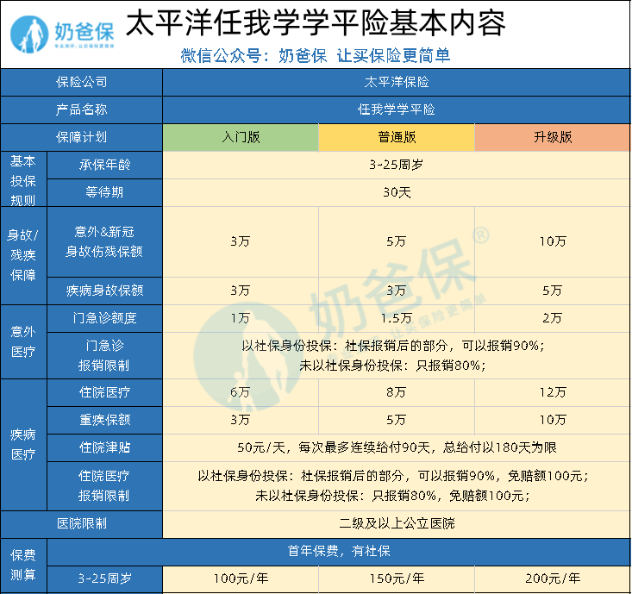Click the title 太平洋任我学学平险基本内容
The height and width of the screenshot is (594, 632).
point(316,23)
